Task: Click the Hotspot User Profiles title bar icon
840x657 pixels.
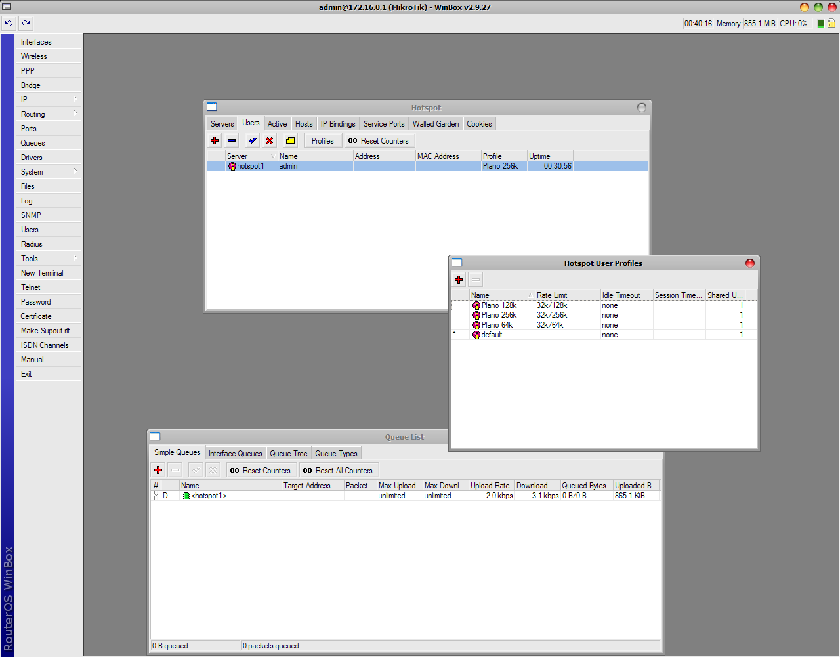Action: [x=457, y=263]
